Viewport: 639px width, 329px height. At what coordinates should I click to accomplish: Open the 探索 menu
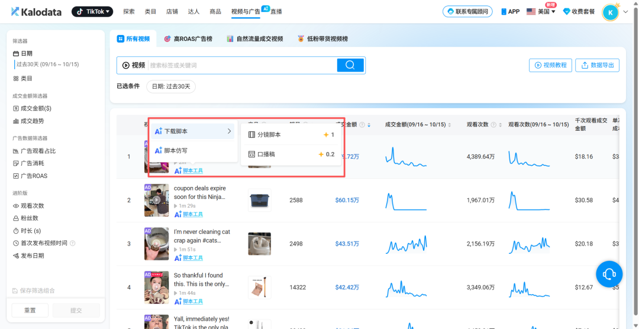pos(129,12)
